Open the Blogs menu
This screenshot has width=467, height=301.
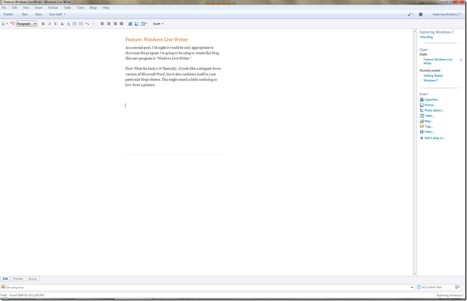click(93, 8)
